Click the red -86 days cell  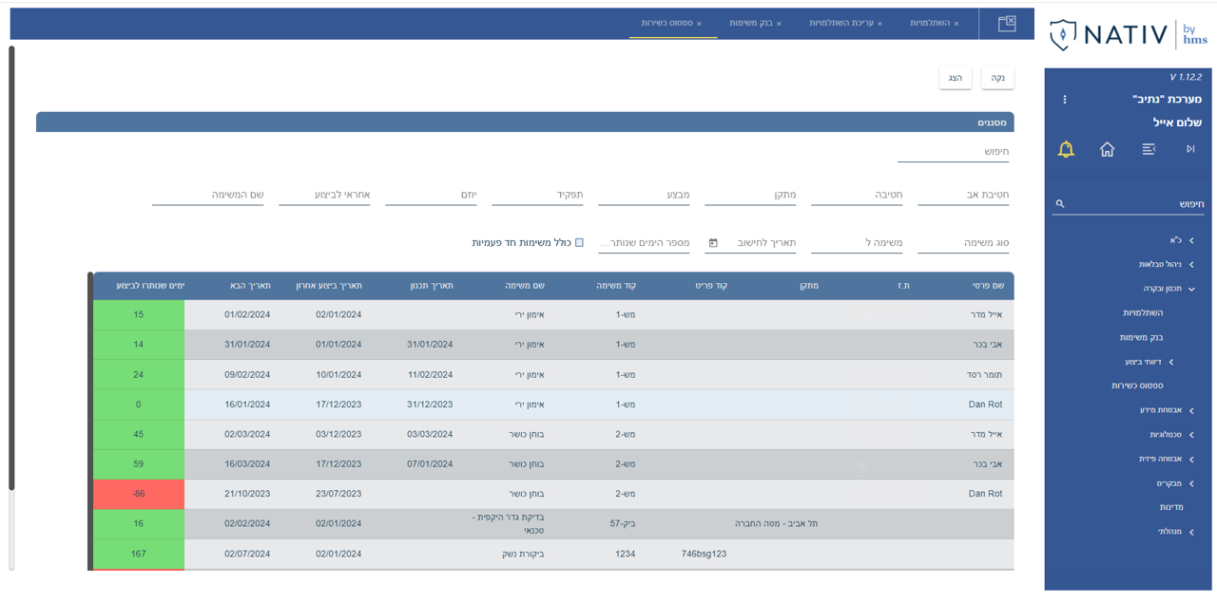(139, 494)
